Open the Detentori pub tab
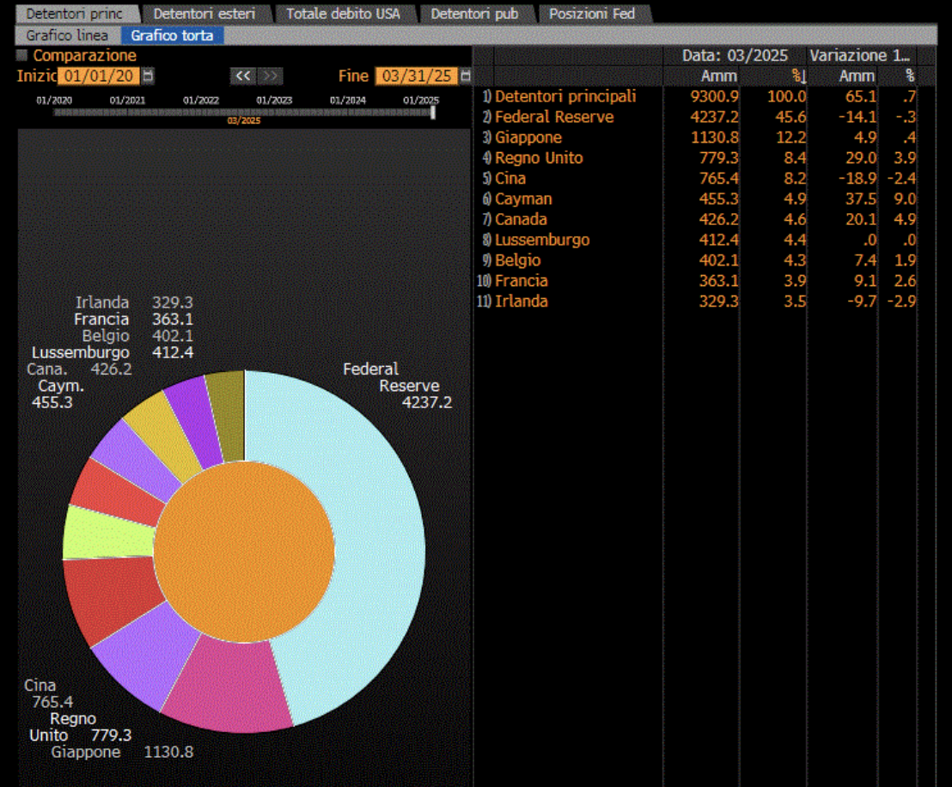Screen dimensions: 952x787 pos(475,14)
